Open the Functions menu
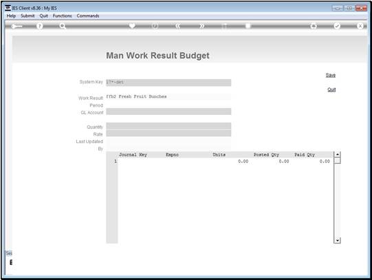The image size is (372, 280). point(62,16)
